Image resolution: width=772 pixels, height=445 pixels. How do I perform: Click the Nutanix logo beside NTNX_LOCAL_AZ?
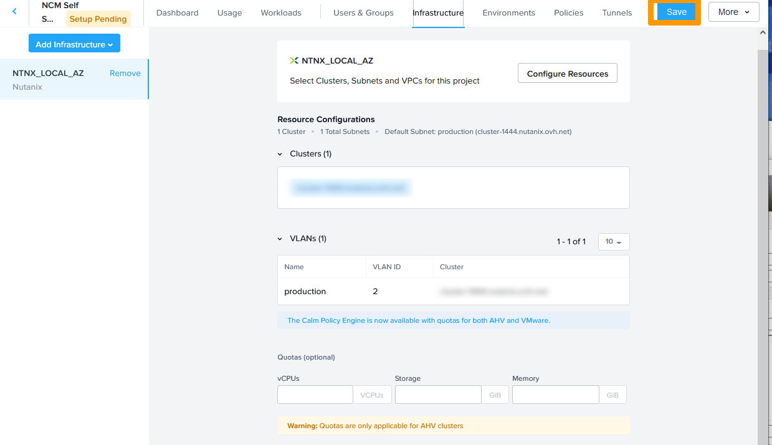(294, 60)
